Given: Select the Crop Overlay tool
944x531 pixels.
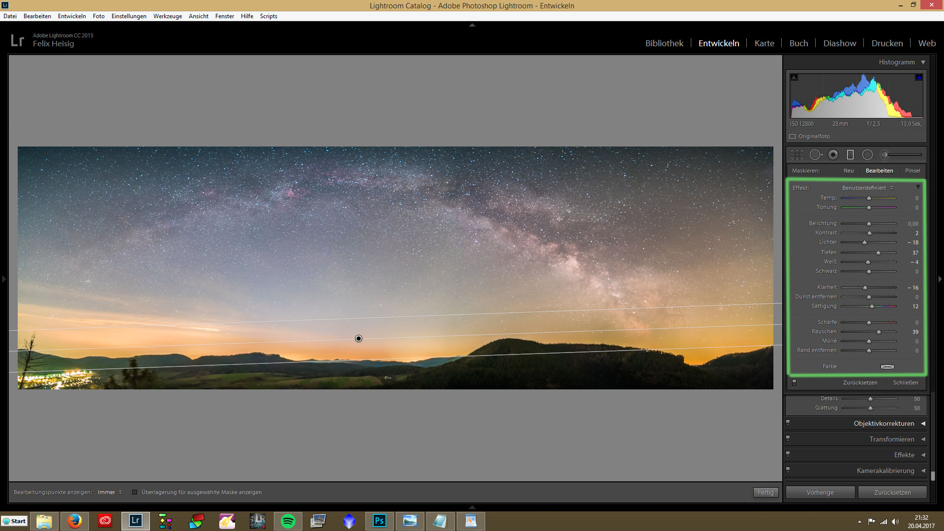Looking at the screenshot, I should tap(797, 155).
